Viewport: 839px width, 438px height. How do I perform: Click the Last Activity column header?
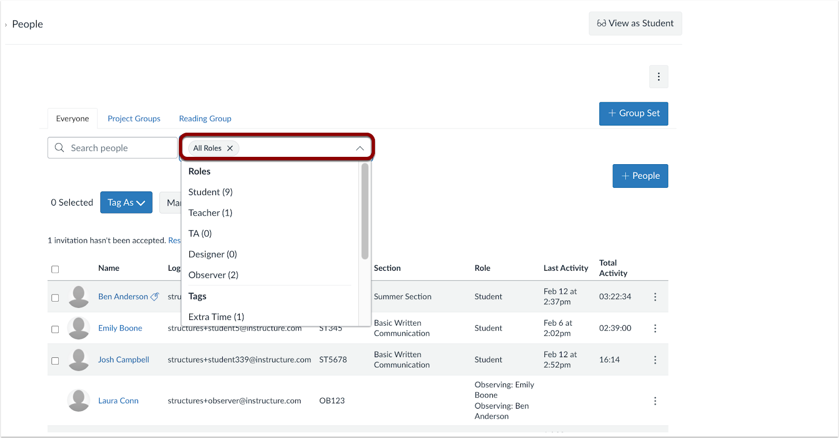click(566, 268)
